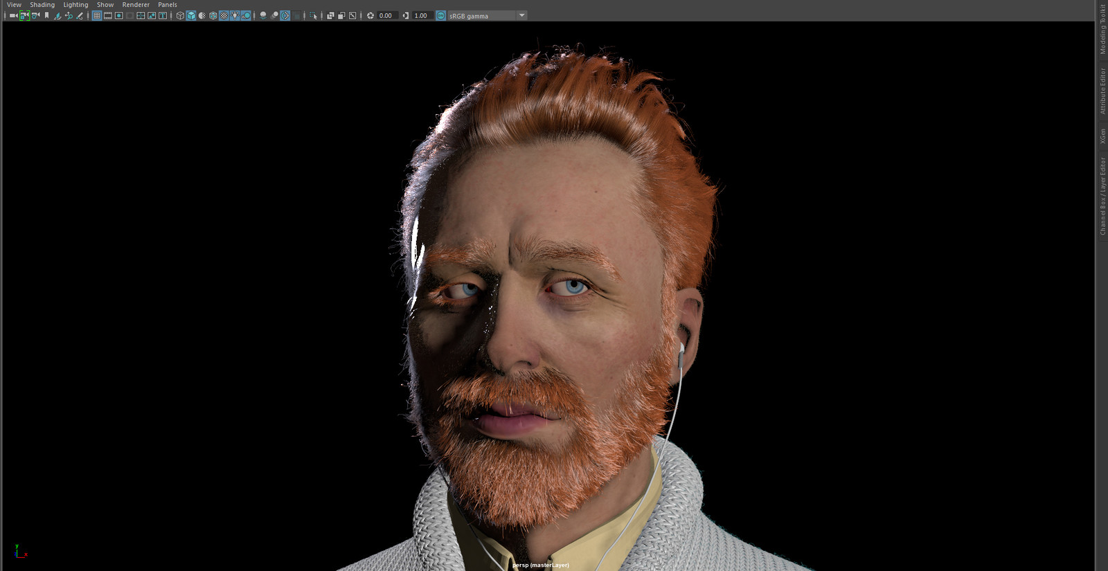Open the sRGB gamma dropdown
The width and height of the screenshot is (1108, 571).
488,15
